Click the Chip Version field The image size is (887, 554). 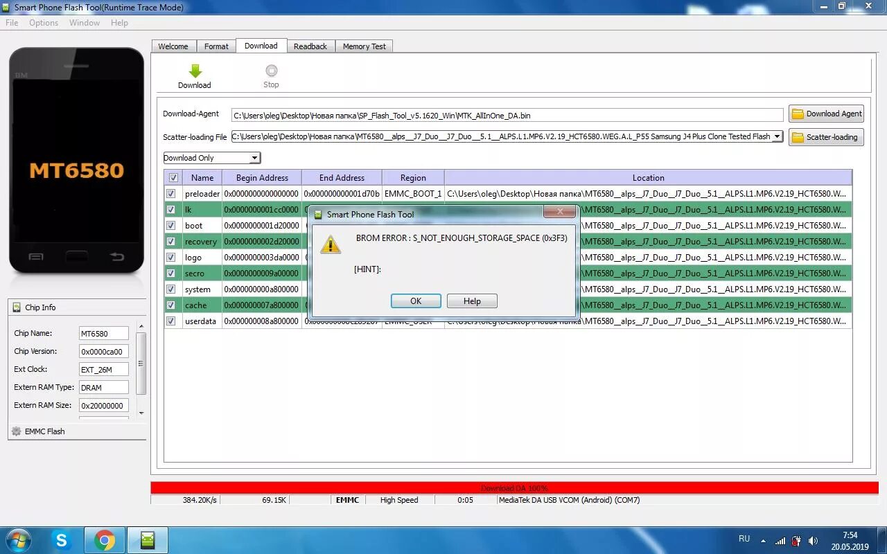(104, 352)
